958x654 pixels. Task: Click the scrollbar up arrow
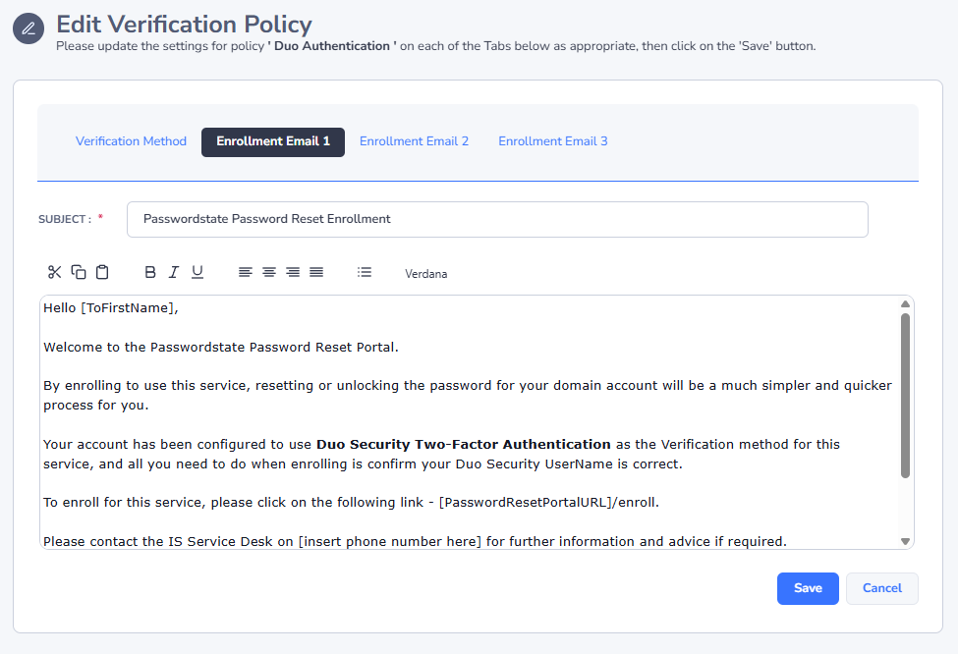[x=906, y=304]
